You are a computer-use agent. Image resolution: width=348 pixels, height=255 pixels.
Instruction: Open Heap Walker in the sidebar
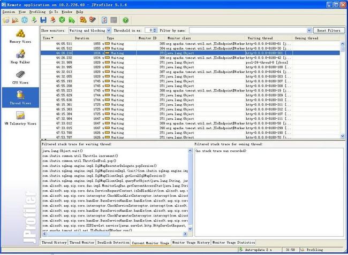point(20,57)
